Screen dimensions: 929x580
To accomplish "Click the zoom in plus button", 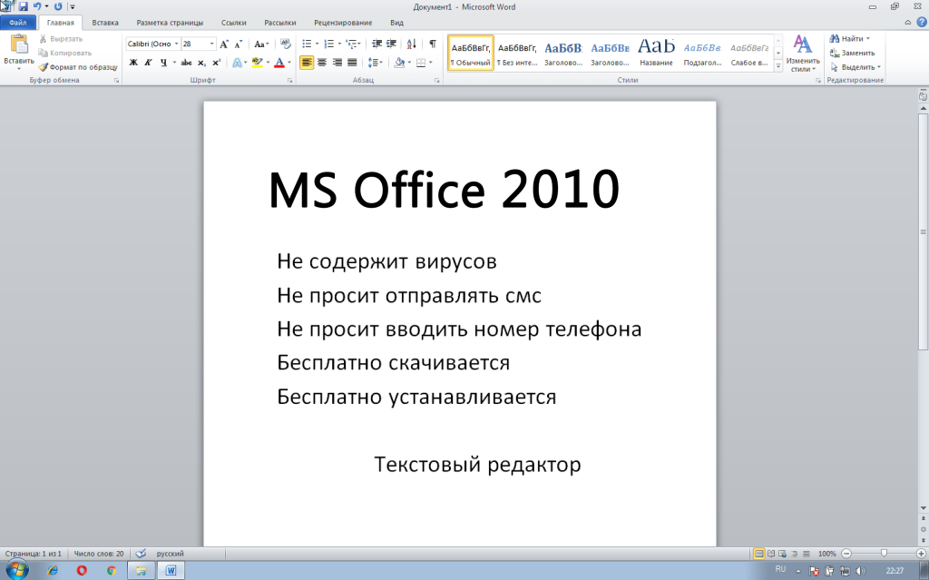I will [921, 554].
